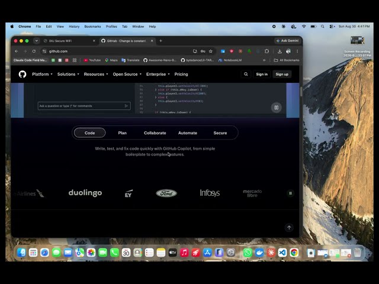
Task: Select the Code feature tab
Action: 89,133
